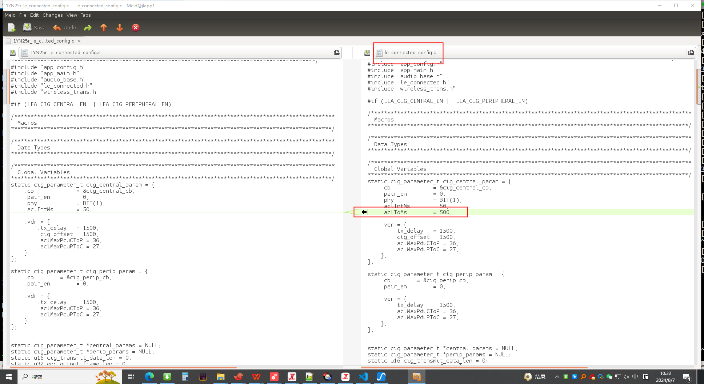Open the Meld menu
The height and width of the screenshot is (384, 704).
click(10, 15)
